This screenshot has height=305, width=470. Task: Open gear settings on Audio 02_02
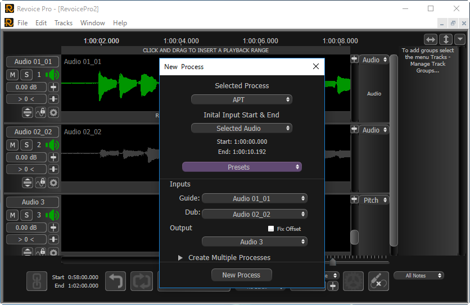click(53, 183)
